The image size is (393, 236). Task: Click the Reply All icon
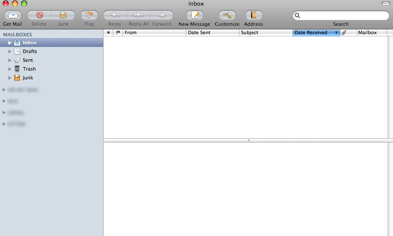[x=138, y=15]
